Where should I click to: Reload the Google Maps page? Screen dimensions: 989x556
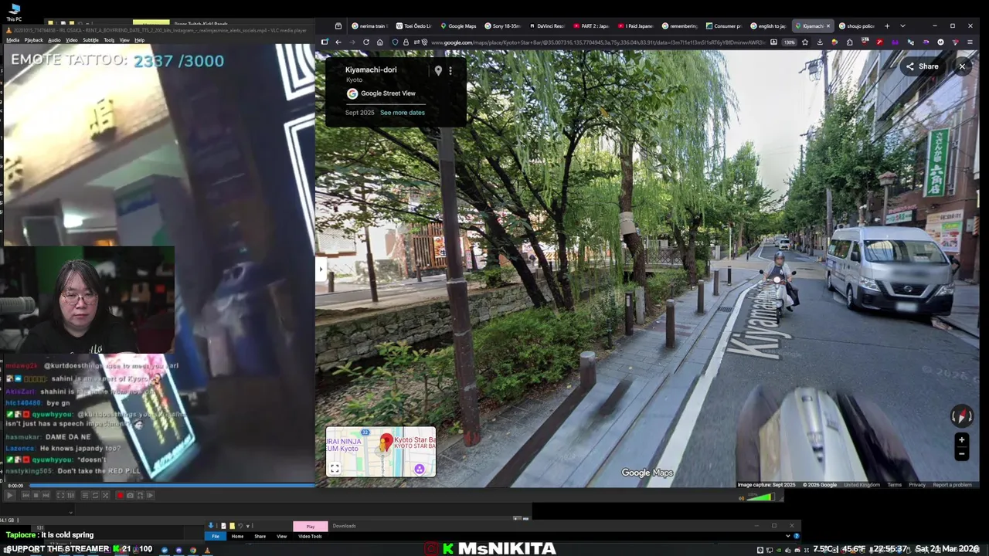coord(366,42)
